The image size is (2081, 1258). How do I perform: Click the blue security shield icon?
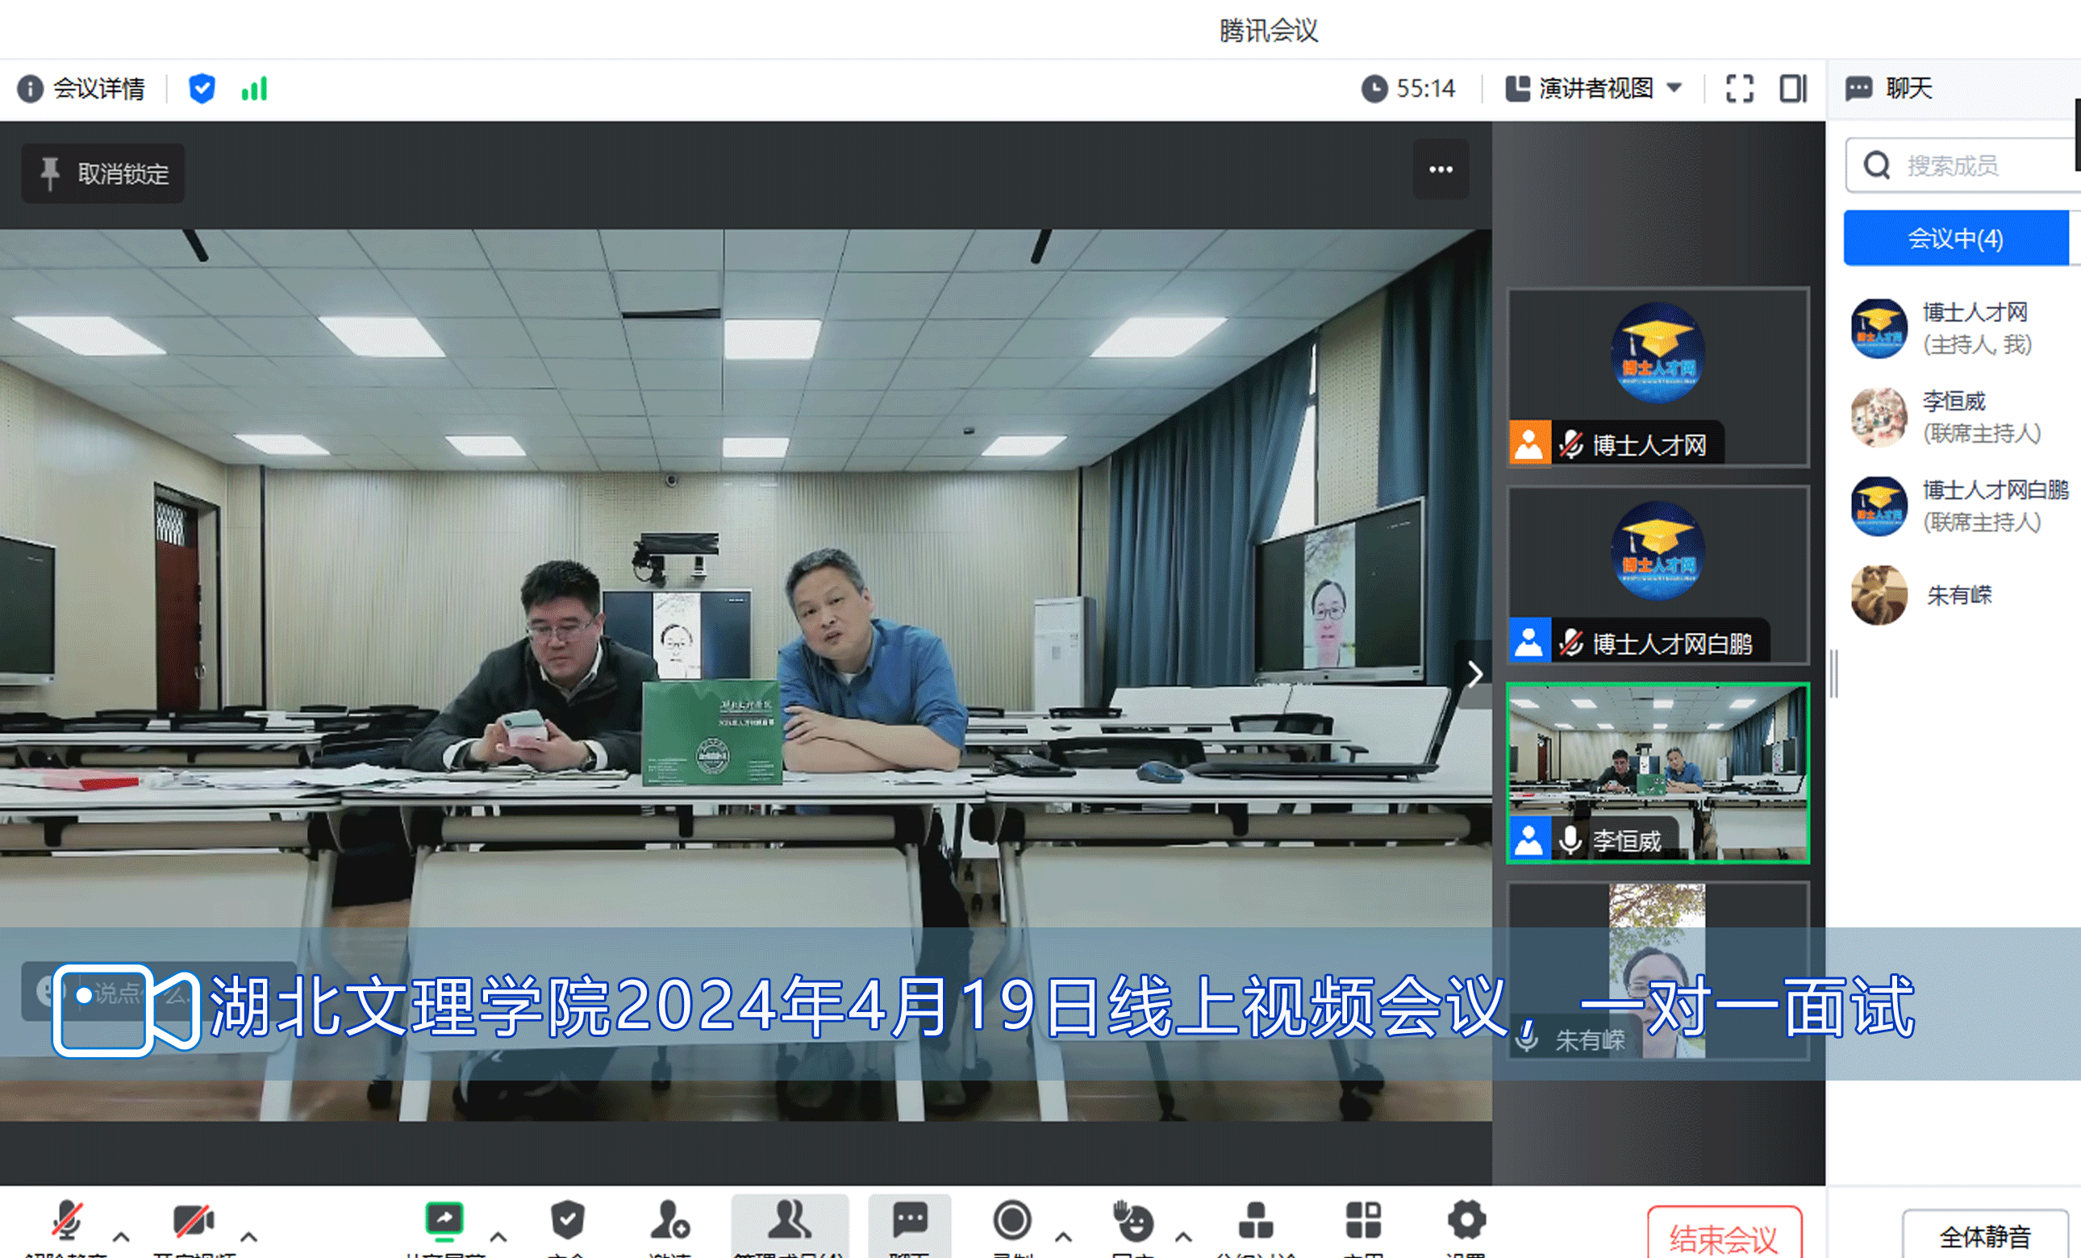pyautogui.click(x=201, y=88)
